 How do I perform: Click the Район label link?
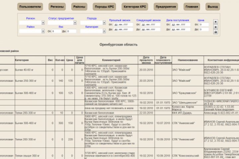[31, 27]
